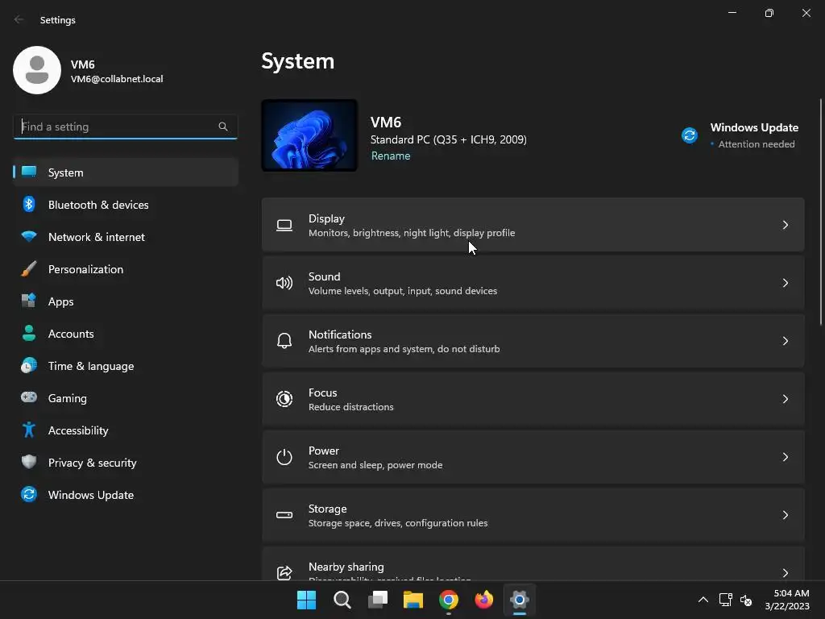Click the Notifications bell icon
825x619 pixels.
coord(284,341)
